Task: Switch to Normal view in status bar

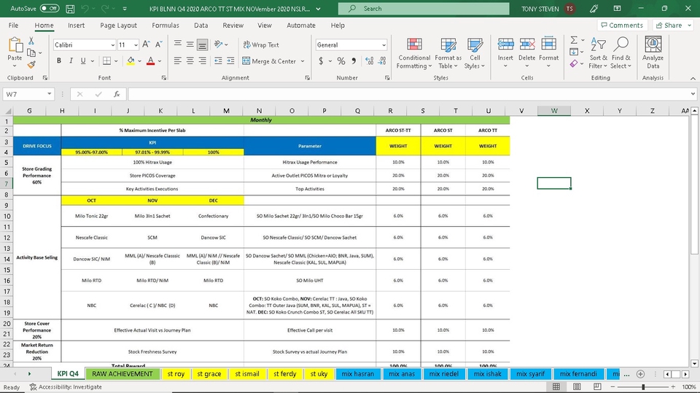Action: (x=556, y=386)
